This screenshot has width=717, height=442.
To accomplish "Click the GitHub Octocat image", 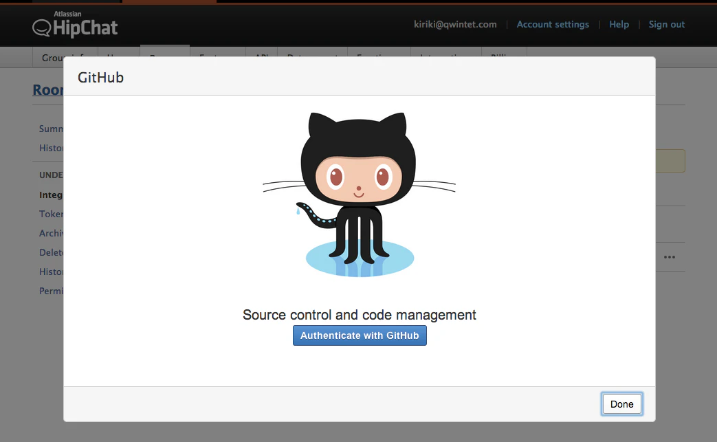I will click(360, 195).
